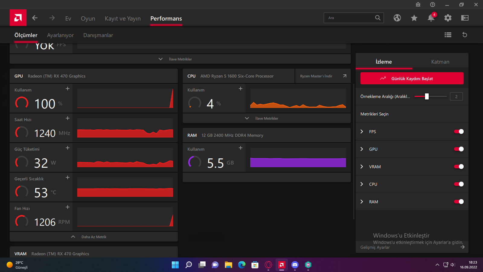Click the scrollbar beside the CPU panel

click(353, 151)
